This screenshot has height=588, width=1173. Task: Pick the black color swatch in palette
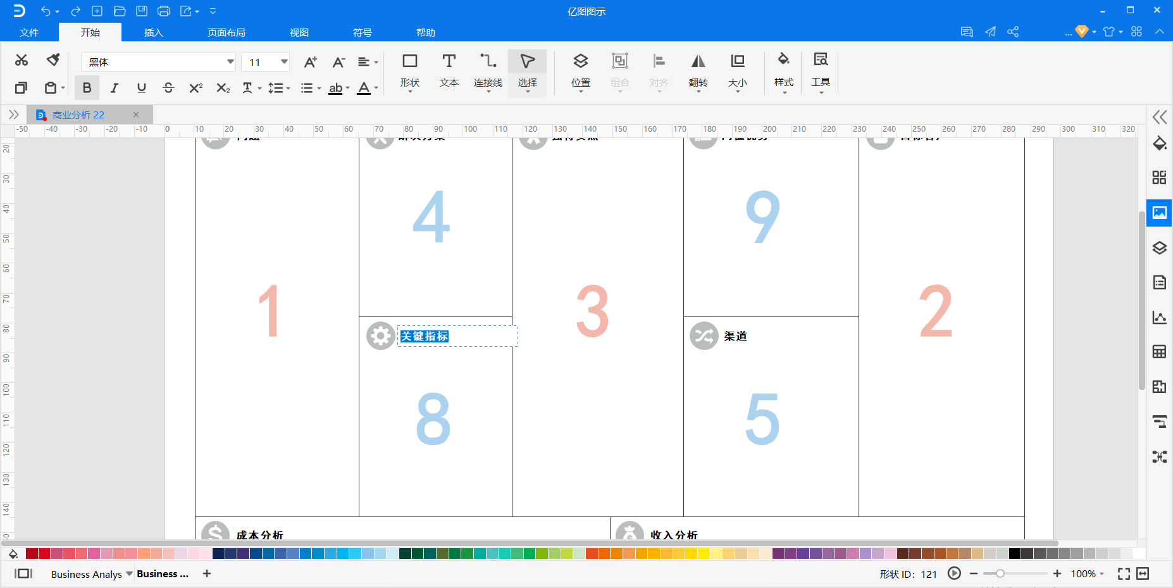click(1015, 554)
